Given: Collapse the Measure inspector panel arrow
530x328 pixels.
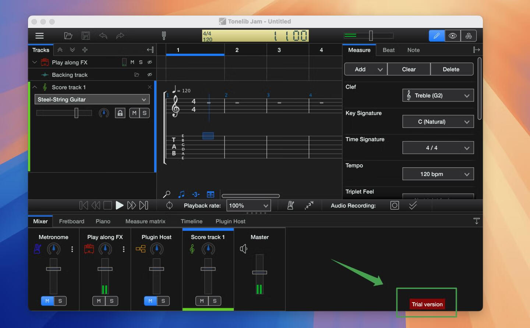Looking at the screenshot, I should point(477,50).
